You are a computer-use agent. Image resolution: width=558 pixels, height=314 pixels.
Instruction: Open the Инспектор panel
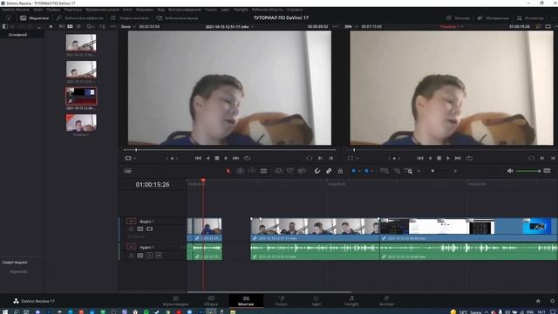coord(530,17)
